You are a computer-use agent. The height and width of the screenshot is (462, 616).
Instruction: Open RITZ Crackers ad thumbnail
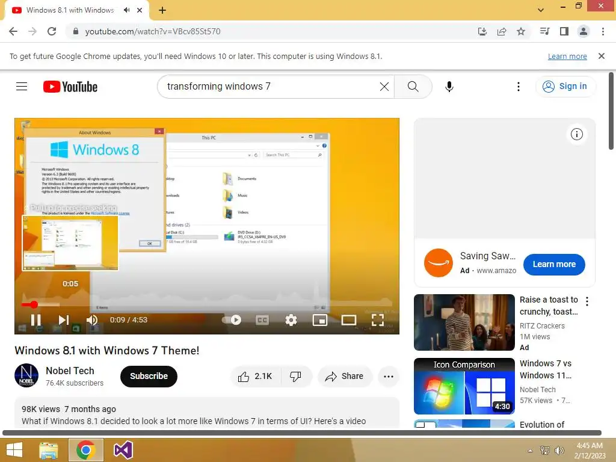pyautogui.click(x=464, y=322)
